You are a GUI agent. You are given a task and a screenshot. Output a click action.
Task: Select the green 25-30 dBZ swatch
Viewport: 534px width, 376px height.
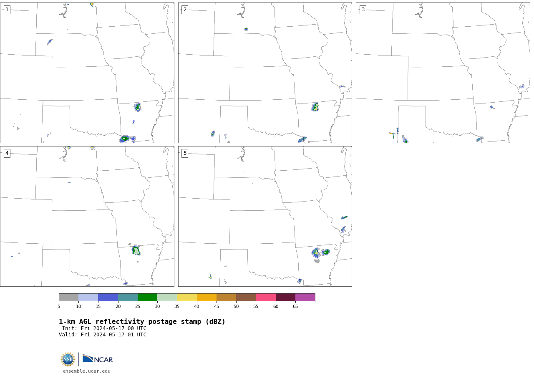point(147,298)
